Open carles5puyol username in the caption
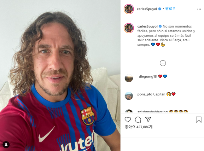 click(148, 26)
